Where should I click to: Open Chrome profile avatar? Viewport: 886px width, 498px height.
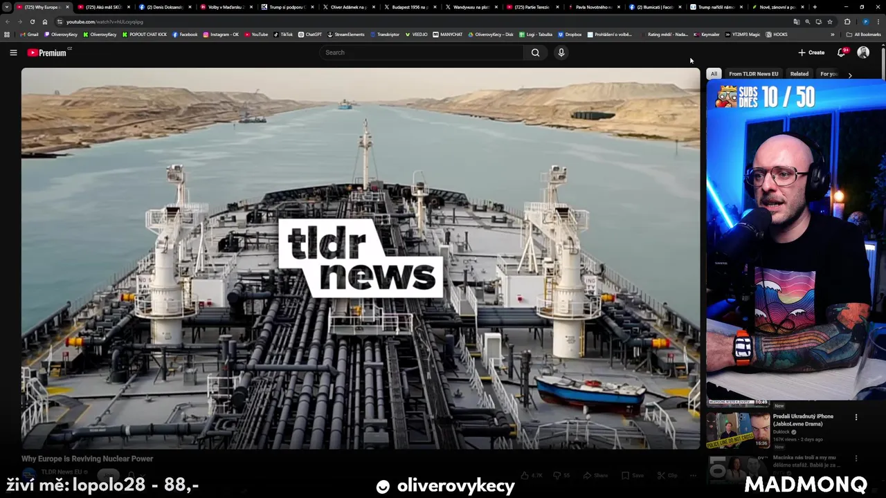tap(866, 21)
